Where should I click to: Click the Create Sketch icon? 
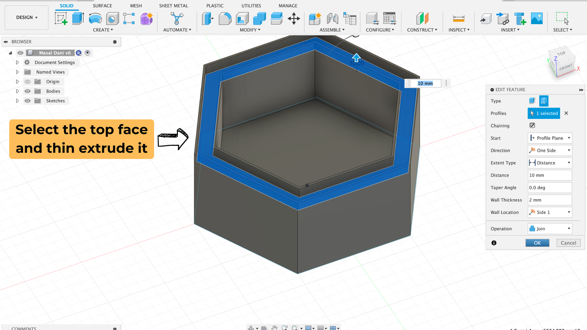pyautogui.click(x=61, y=19)
